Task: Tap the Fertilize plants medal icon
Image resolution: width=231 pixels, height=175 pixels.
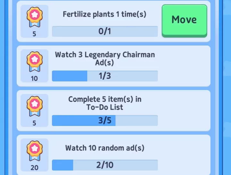Action: pyautogui.click(x=34, y=18)
